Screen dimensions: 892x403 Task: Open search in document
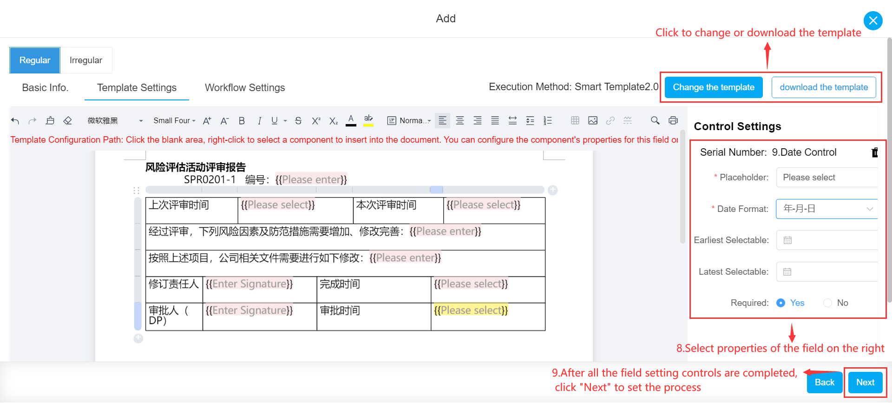[655, 121]
